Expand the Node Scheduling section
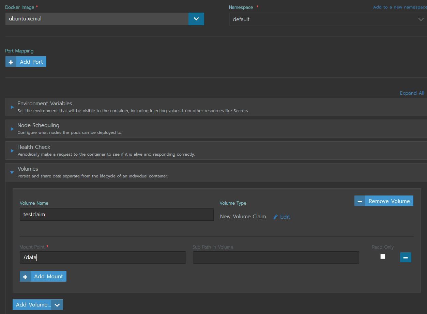The width and height of the screenshot is (427, 314). tap(12, 128)
